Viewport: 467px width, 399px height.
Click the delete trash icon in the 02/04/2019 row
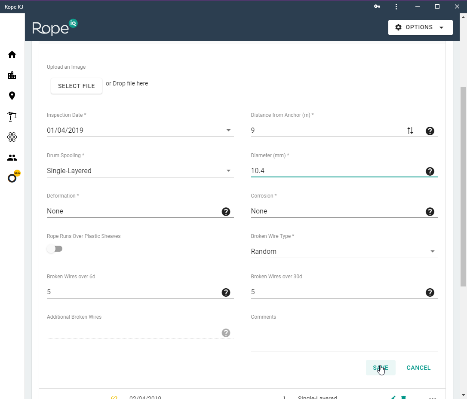[x=403, y=397]
